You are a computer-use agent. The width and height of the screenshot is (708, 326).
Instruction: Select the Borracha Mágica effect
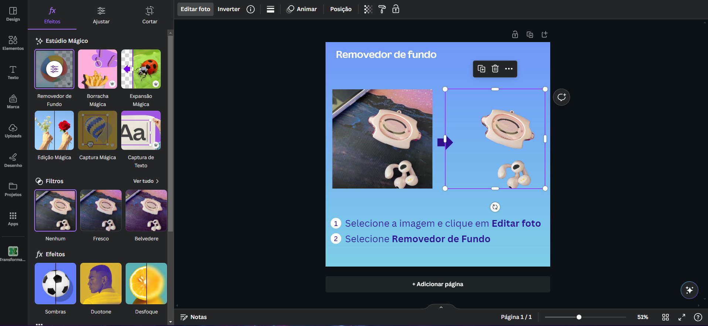98,69
